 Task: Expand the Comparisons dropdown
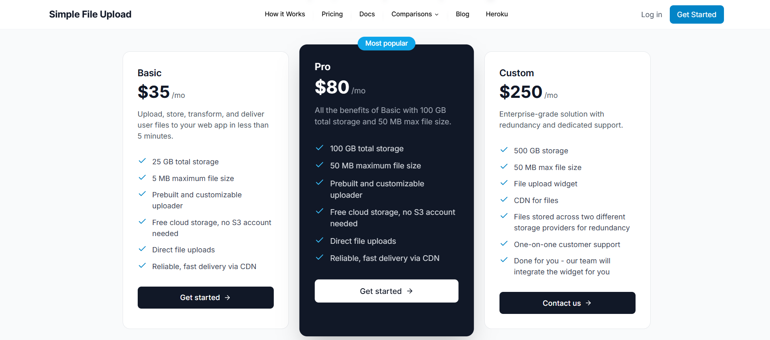tap(411, 14)
